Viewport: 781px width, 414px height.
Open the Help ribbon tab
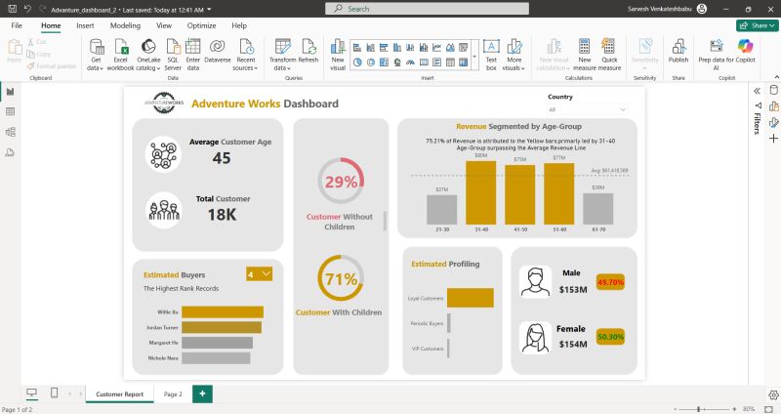tap(239, 25)
